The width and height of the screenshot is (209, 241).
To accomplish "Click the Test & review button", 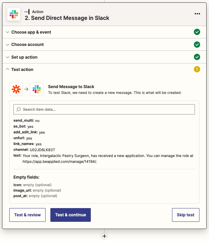I will [27, 215].
